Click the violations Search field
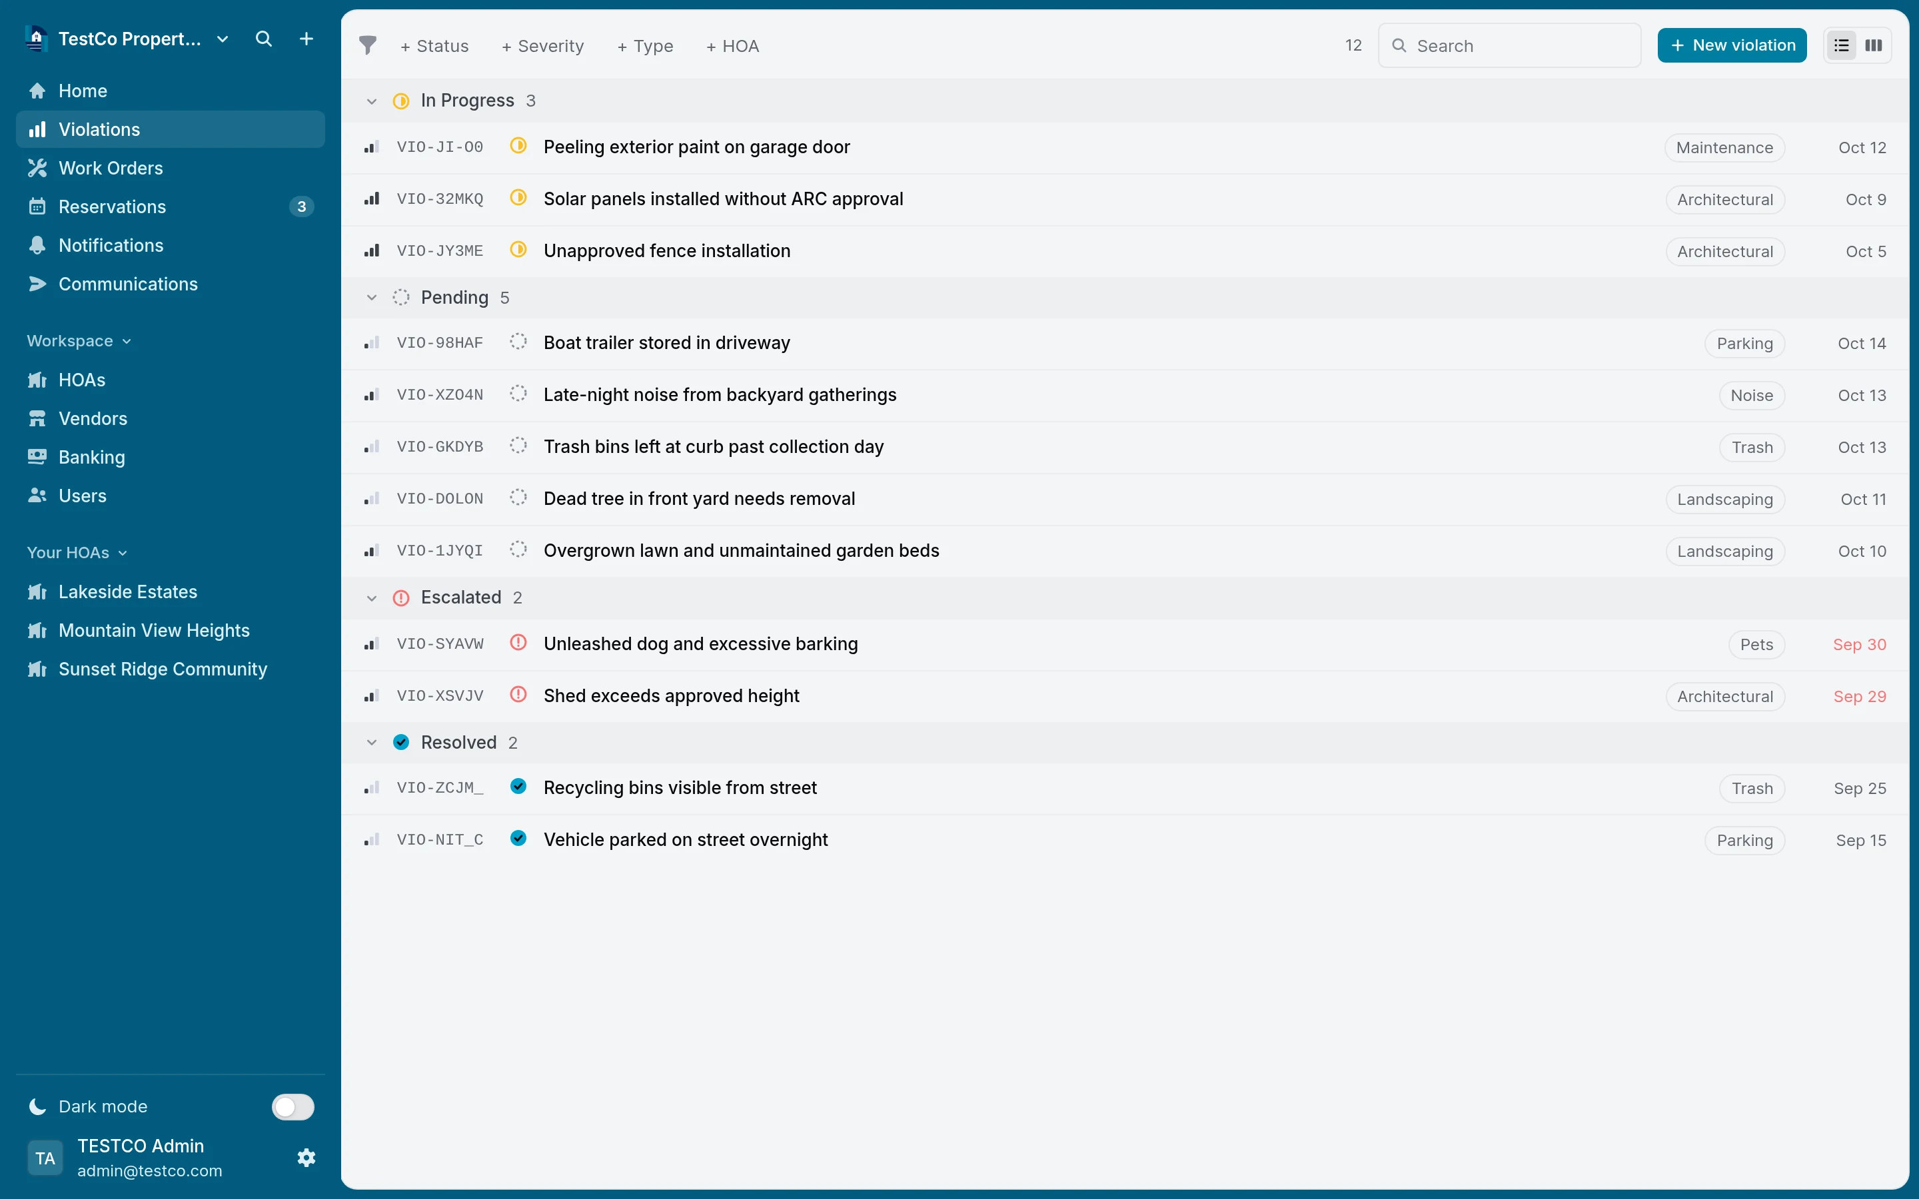Viewport: 1919px width, 1199px height. tap(1509, 45)
